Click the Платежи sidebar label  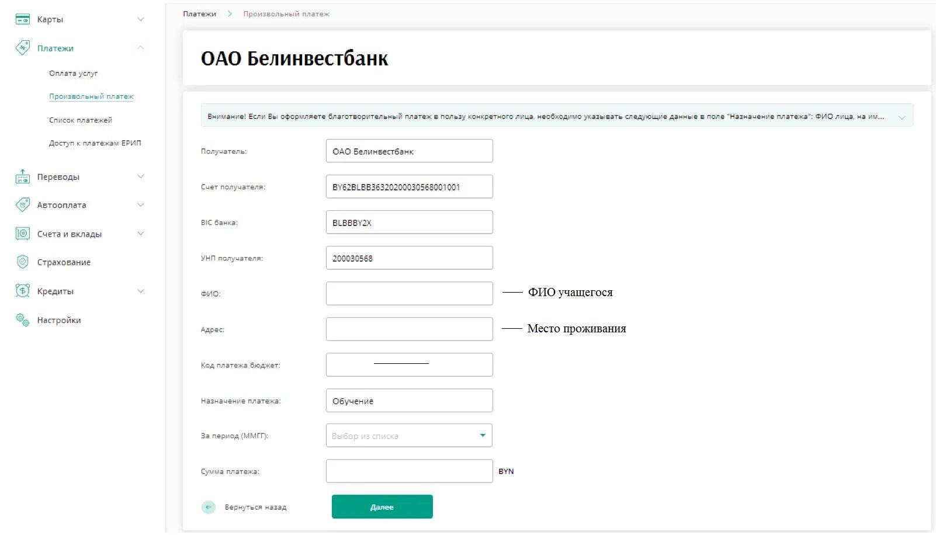pos(56,48)
